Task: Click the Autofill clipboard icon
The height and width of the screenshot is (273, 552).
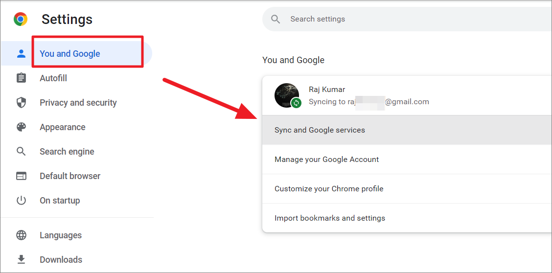Action: click(x=22, y=78)
